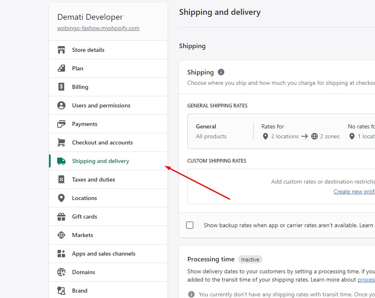Open Taxes and duties settings
375x298 pixels.
point(93,179)
